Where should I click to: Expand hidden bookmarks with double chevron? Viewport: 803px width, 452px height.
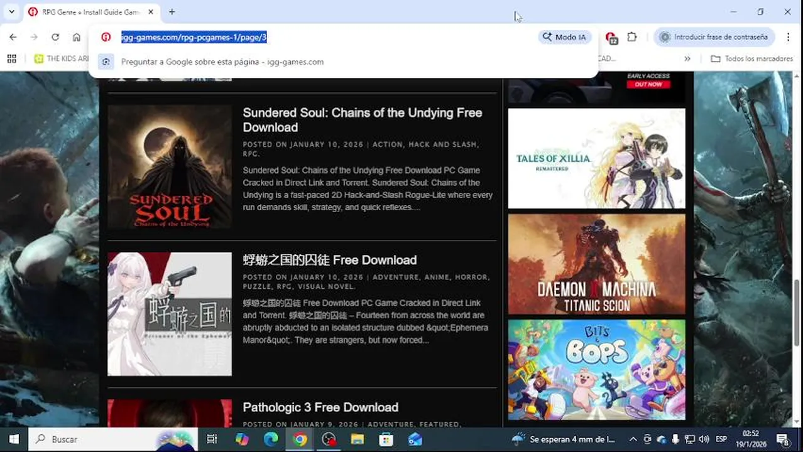point(687,58)
